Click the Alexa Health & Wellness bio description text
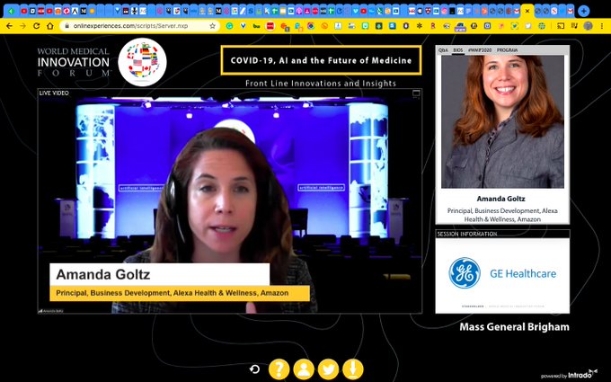Screen dimensions: 611x382 click(x=502, y=215)
